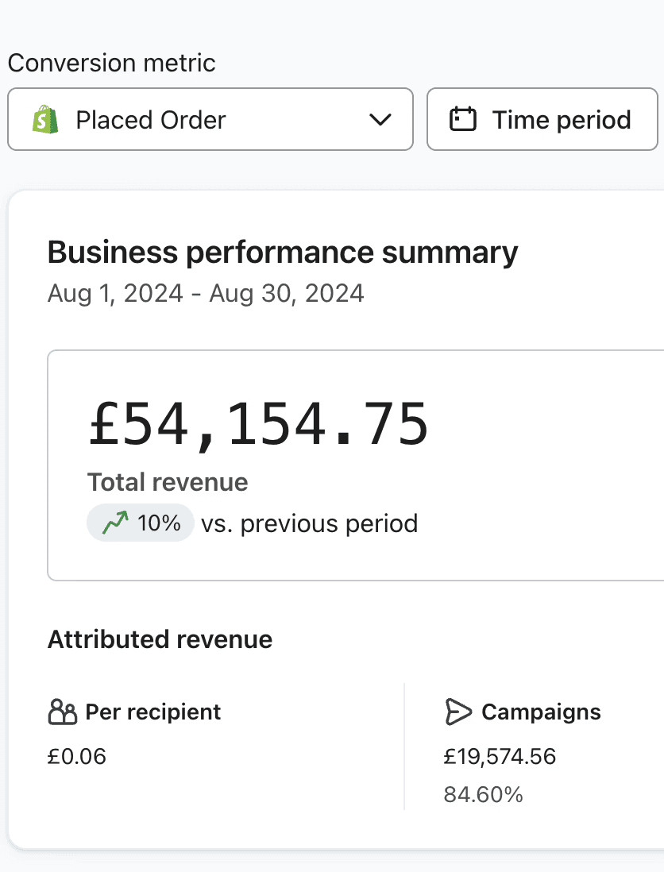Click the 84.60% campaigns percentage
The width and height of the screenshot is (664, 872).
(483, 795)
